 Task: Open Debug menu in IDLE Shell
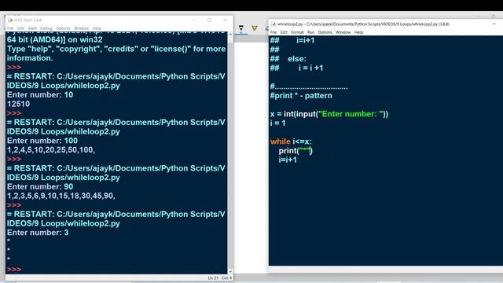(x=46, y=28)
